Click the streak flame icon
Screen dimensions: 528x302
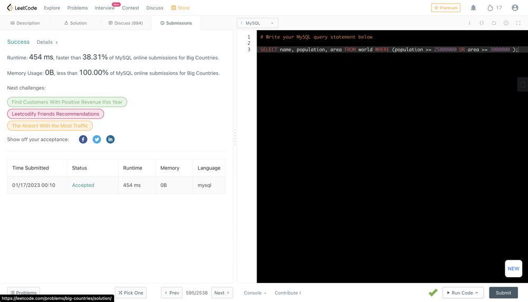pos(490,8)
